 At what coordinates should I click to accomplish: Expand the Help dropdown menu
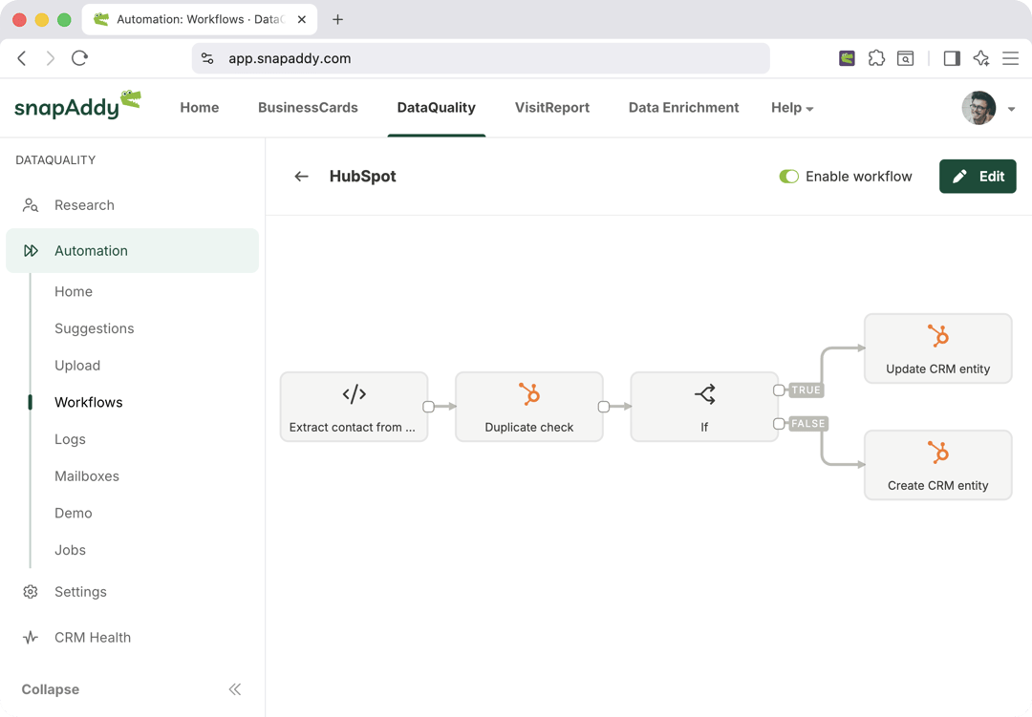tap(792, 108)
